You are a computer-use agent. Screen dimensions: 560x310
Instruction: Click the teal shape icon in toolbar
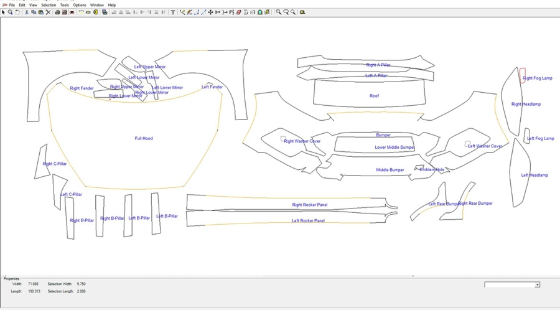tap(260, 12)
